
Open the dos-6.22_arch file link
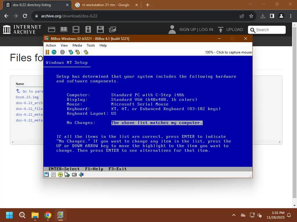[29, 103]
